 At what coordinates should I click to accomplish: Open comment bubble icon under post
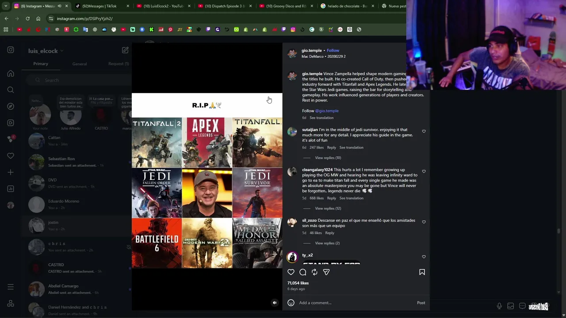(x=303, y=272)
